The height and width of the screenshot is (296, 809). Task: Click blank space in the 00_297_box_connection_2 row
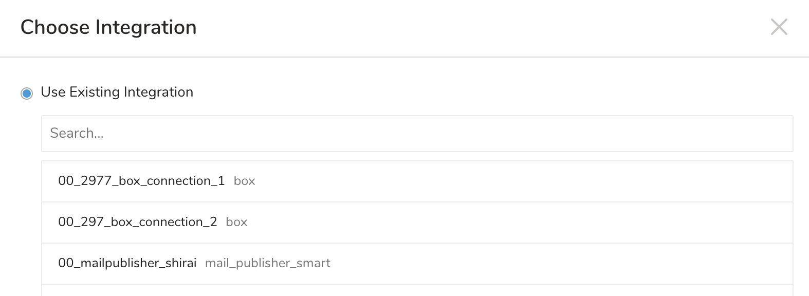point(514,222)
